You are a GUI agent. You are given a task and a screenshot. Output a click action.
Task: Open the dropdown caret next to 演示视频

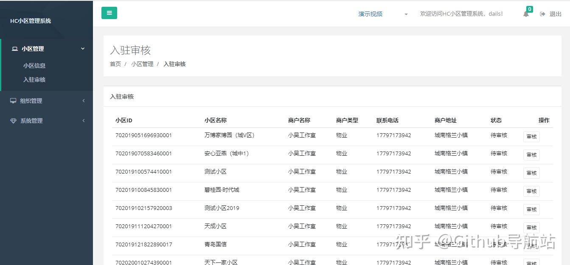click(406, 14)
